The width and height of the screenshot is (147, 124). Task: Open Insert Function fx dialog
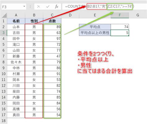(x=56, y=7)
